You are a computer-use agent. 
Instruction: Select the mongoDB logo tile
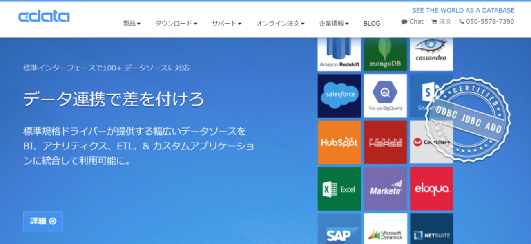[x=385, y=55]
